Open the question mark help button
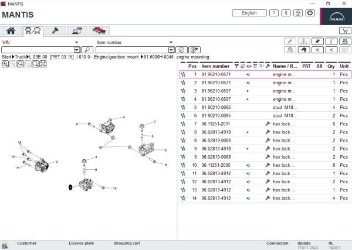This screenshot has height=250, width=352. (274, 13)
